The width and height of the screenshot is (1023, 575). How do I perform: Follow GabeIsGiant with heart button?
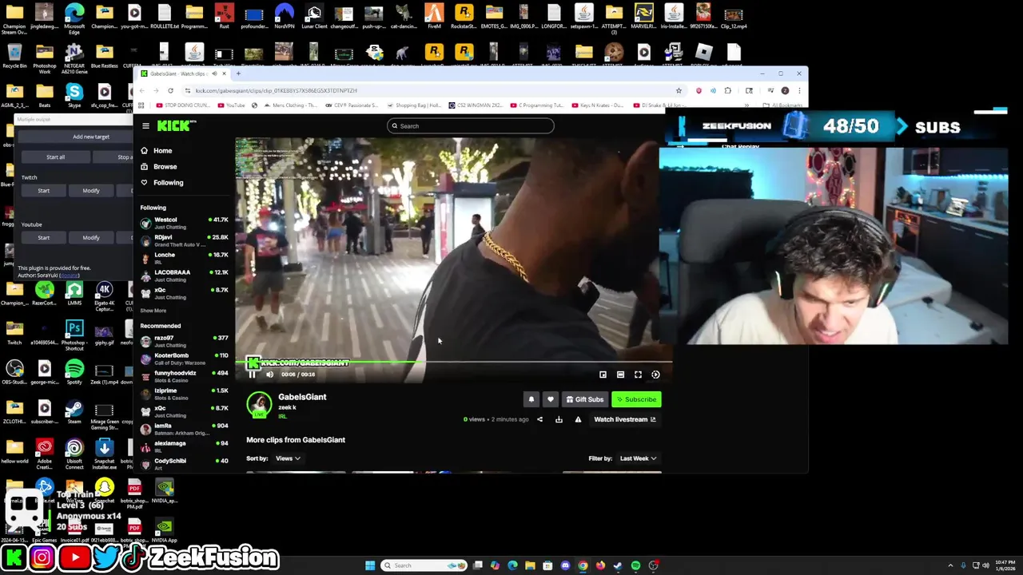(550, 399)
